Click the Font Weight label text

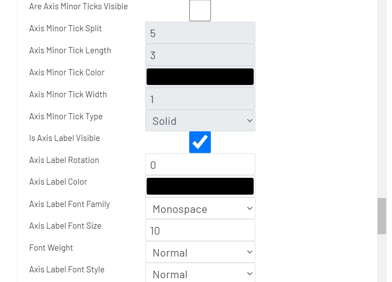tap(51, 248)
